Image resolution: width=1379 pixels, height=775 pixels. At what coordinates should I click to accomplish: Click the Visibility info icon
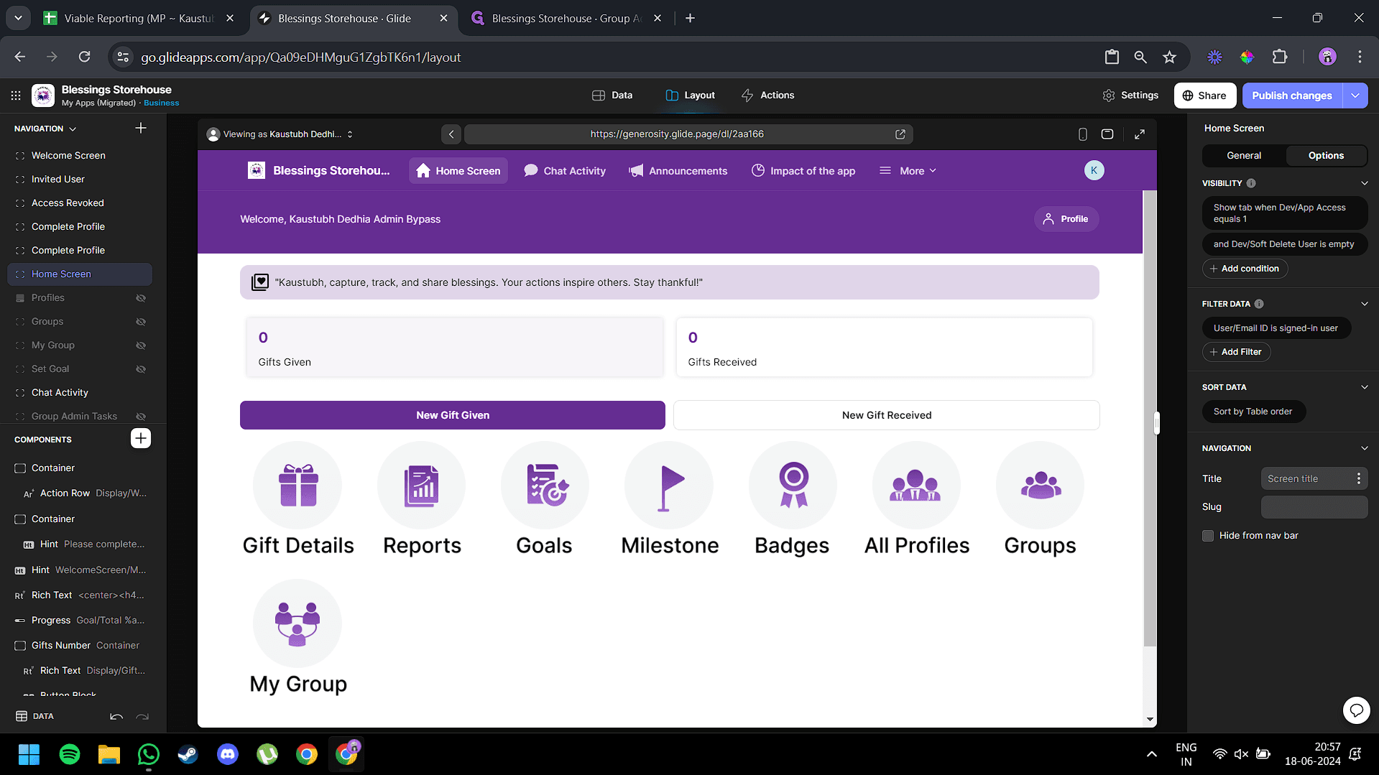pyautogui.click(x=1251, y=183)
